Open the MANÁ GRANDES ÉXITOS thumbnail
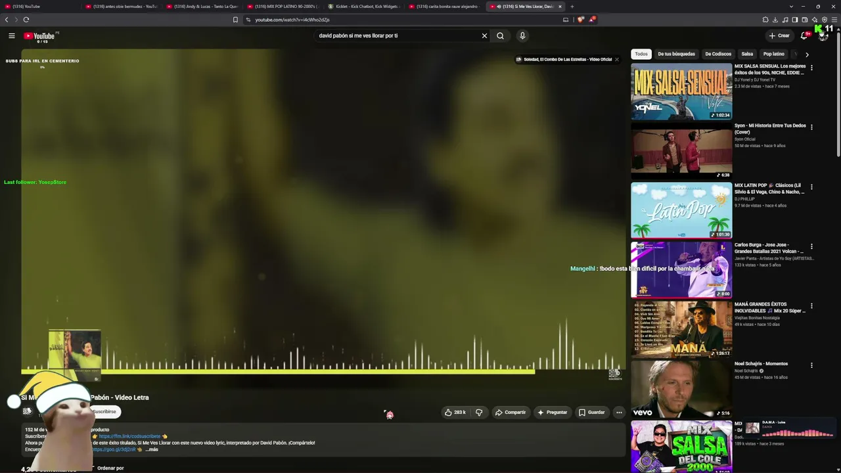 [x=681, y=329]
